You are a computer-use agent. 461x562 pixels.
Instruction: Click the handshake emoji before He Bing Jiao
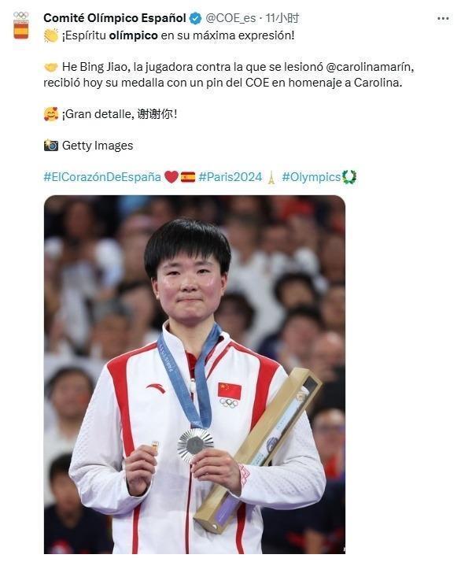(51, 67)
